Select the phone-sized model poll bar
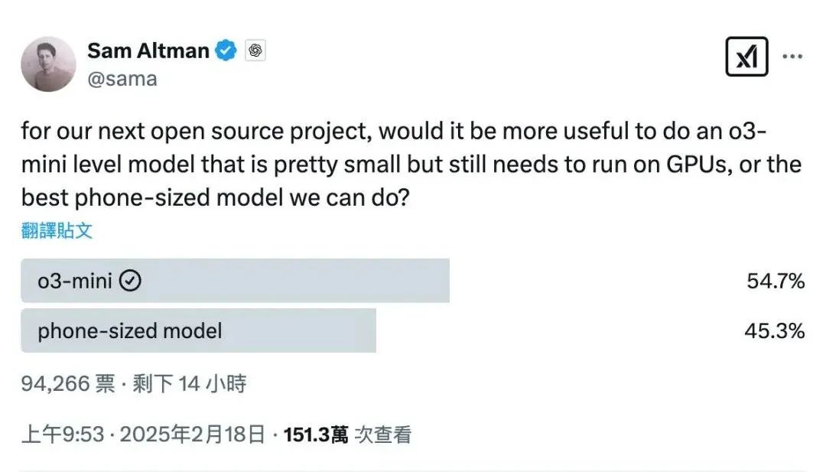Image resolution: width=826 pixels, height=472 pixels. [199, 330]
